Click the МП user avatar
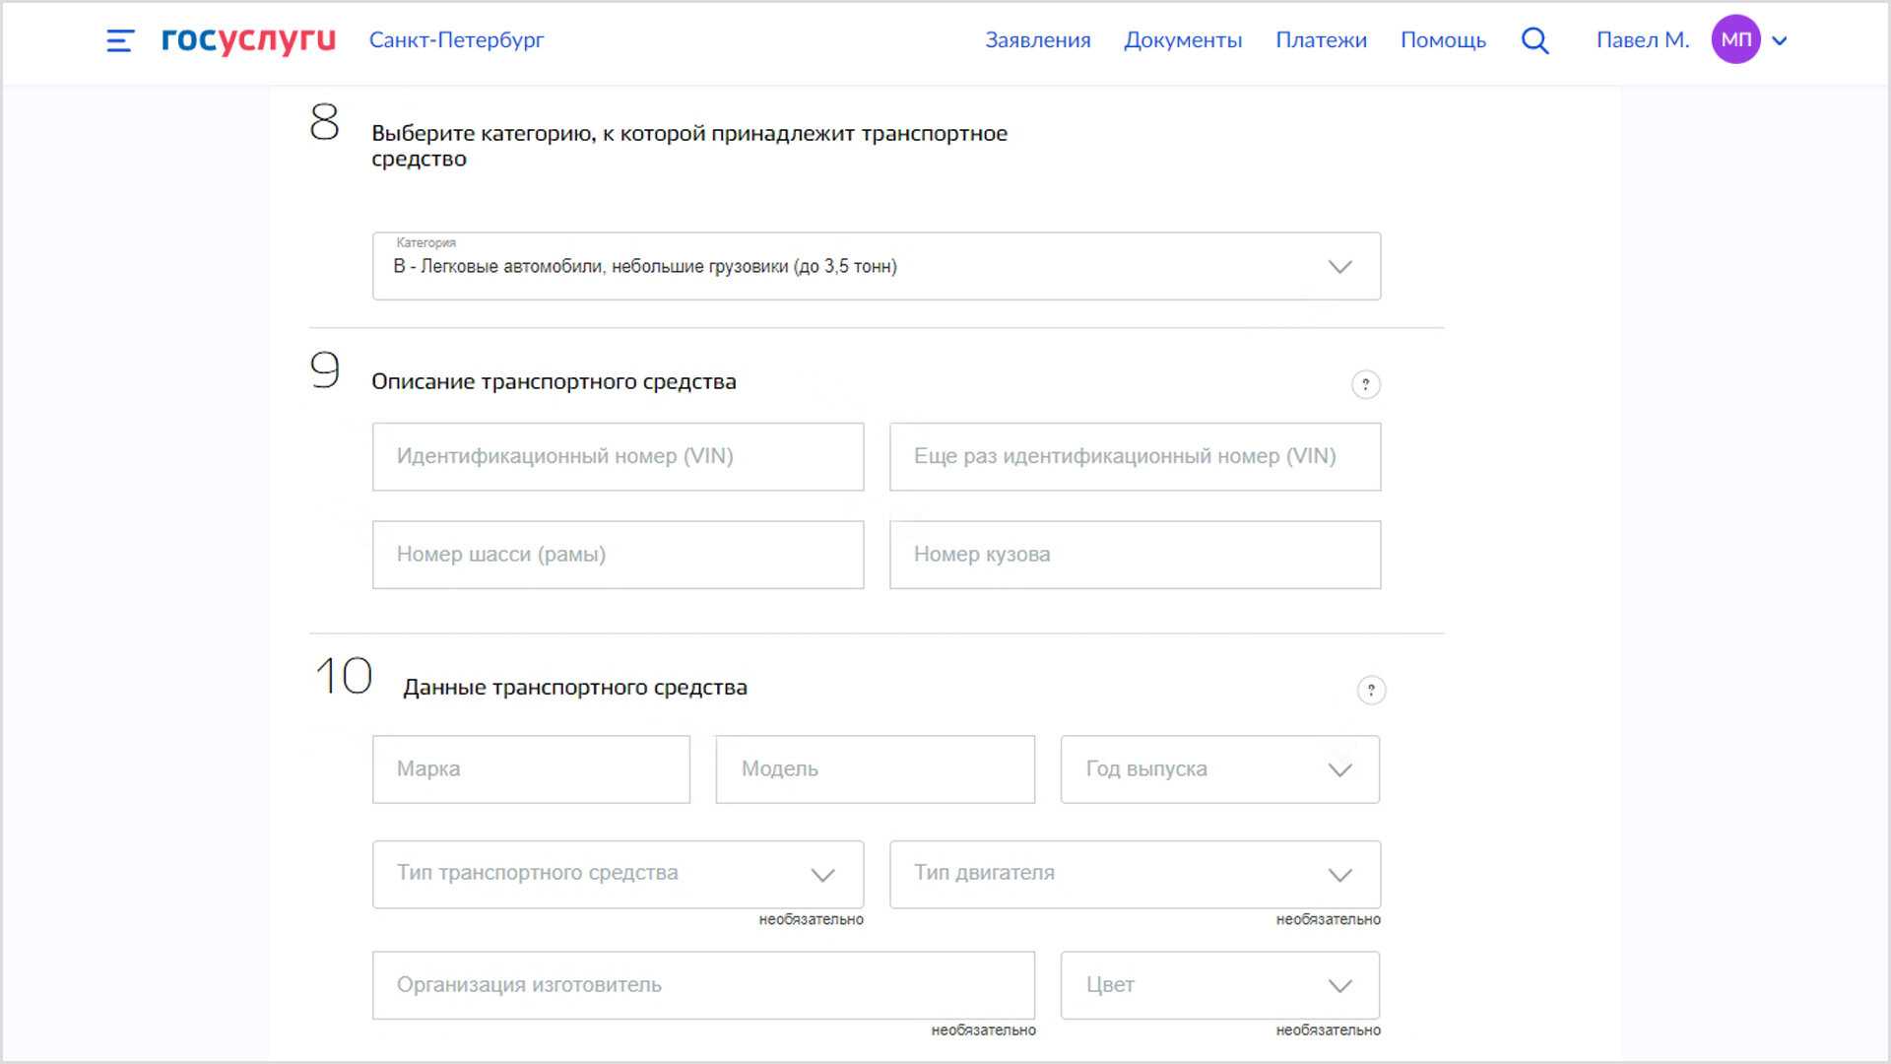Screen dimensions: 1891x1064 click(x=1736, y=39)
